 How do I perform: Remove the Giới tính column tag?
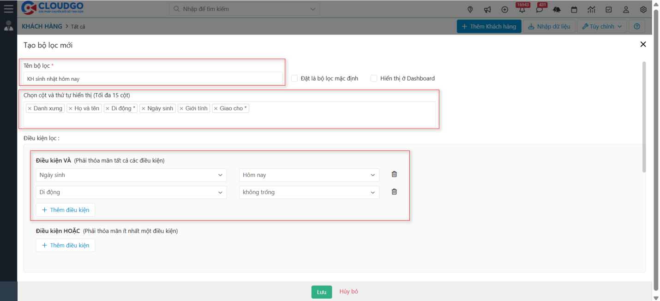pyautogui.click(x=181, y=109)
